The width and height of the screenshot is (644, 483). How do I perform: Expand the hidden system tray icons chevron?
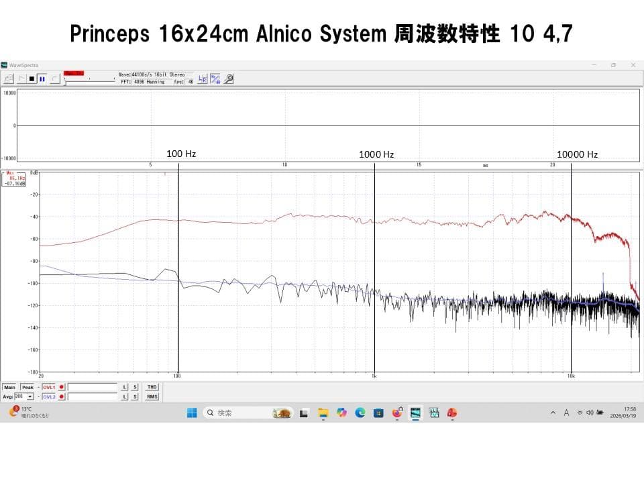point(553,413)
